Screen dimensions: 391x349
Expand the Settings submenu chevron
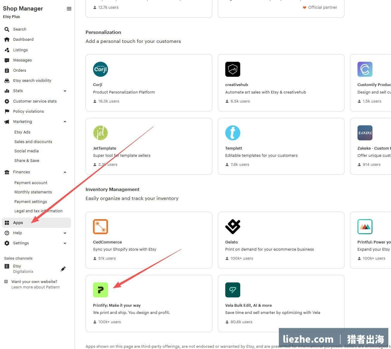[x=65, y=243]
